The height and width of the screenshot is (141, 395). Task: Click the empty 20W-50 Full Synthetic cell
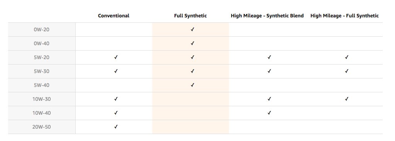point(190,127)
